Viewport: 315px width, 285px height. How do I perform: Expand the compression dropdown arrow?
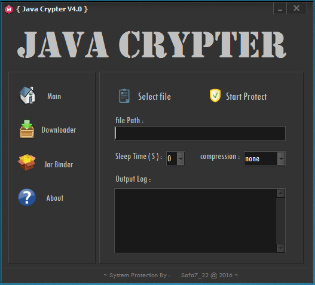point(281,159)
